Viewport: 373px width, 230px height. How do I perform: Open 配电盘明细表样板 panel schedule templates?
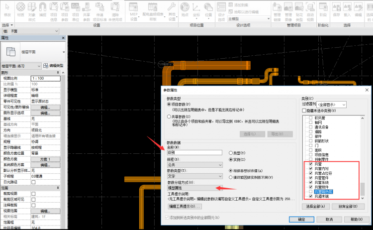pos(153,11)
